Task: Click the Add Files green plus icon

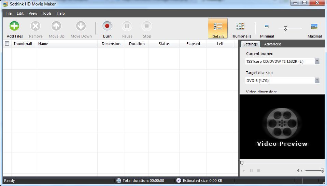Action: tap(14, 26)
